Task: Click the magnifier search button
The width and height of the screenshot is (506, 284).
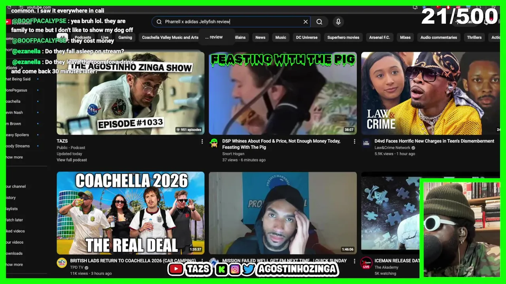Action: click(x=319, y=22)
